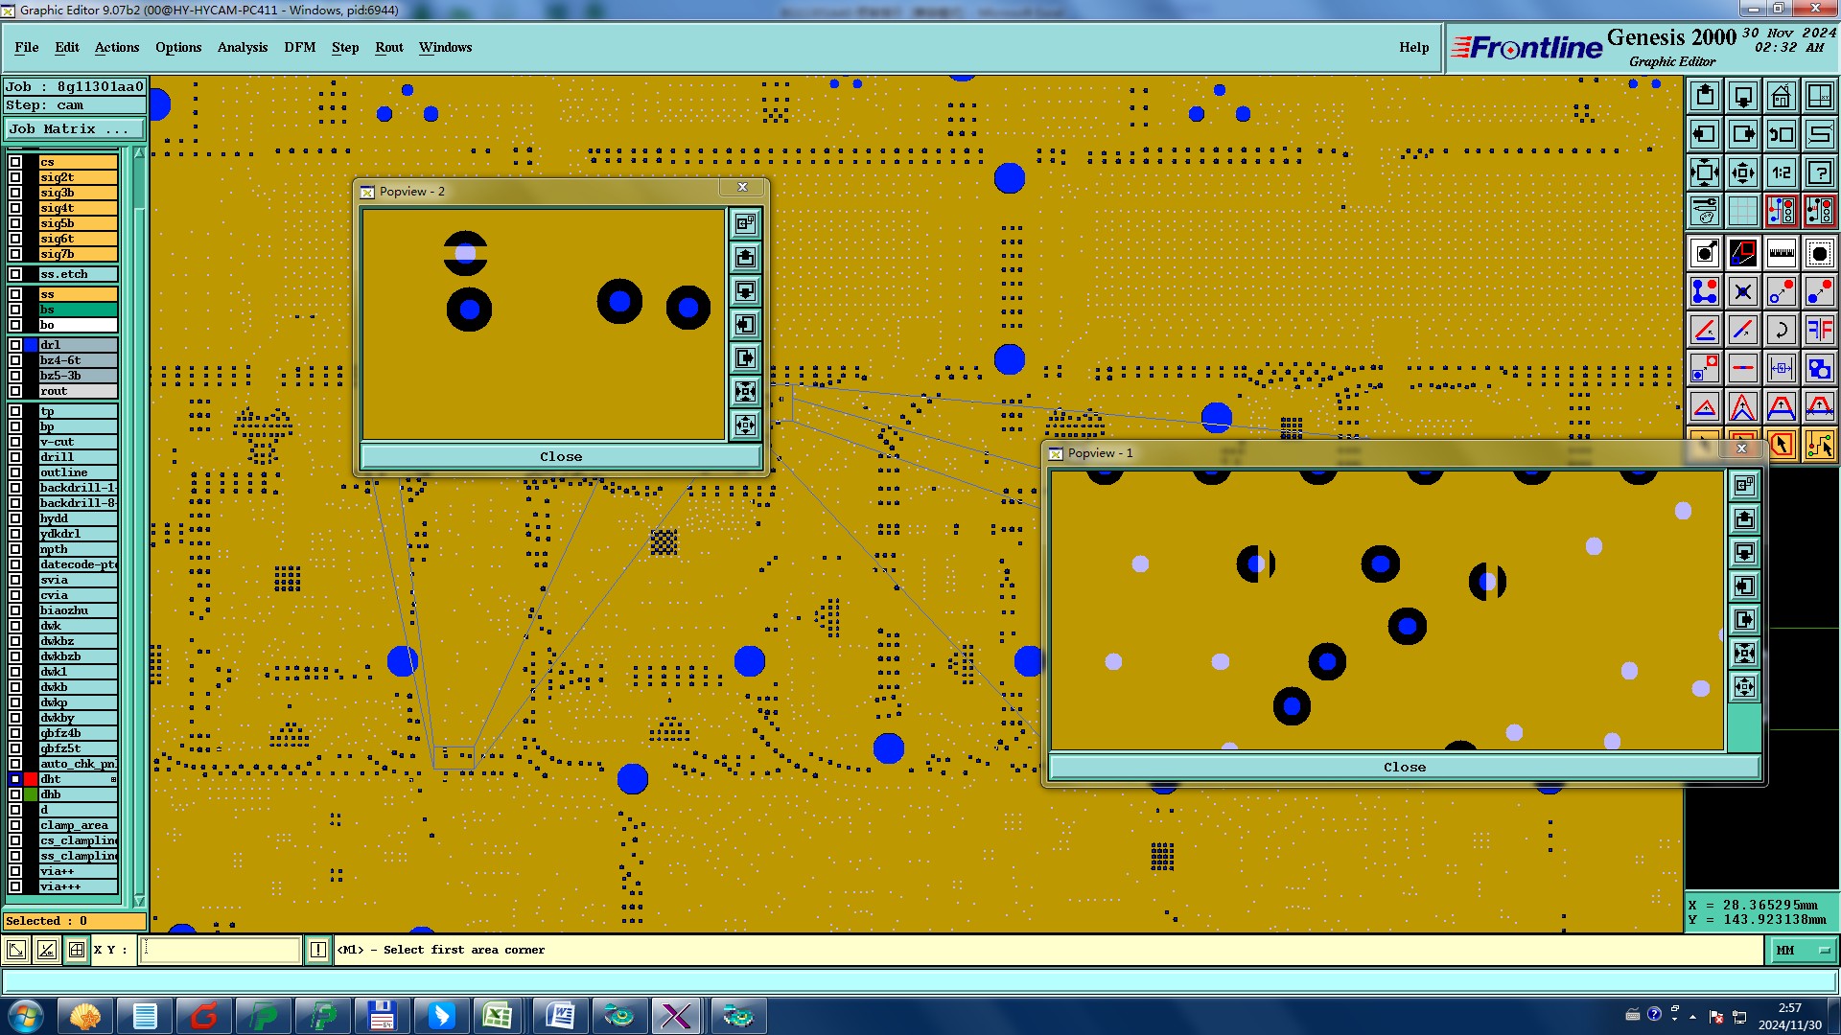Click the zoom in expand-arrows icon
Screen dimensions: 1841x1035
pos(1705,172)
